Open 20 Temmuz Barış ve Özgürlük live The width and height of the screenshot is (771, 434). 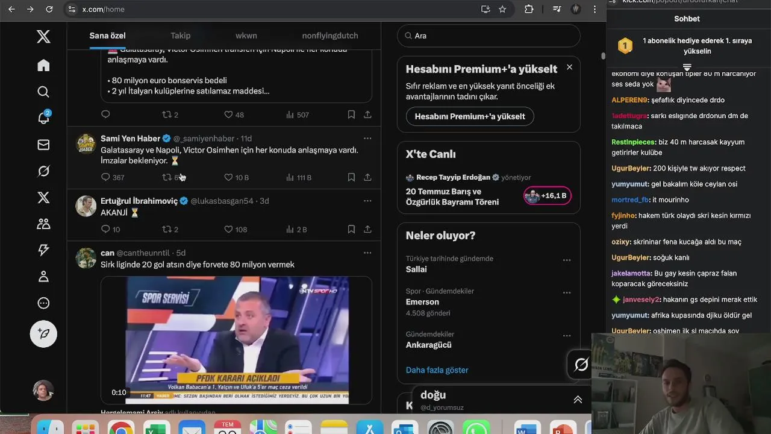click(452, 197)
